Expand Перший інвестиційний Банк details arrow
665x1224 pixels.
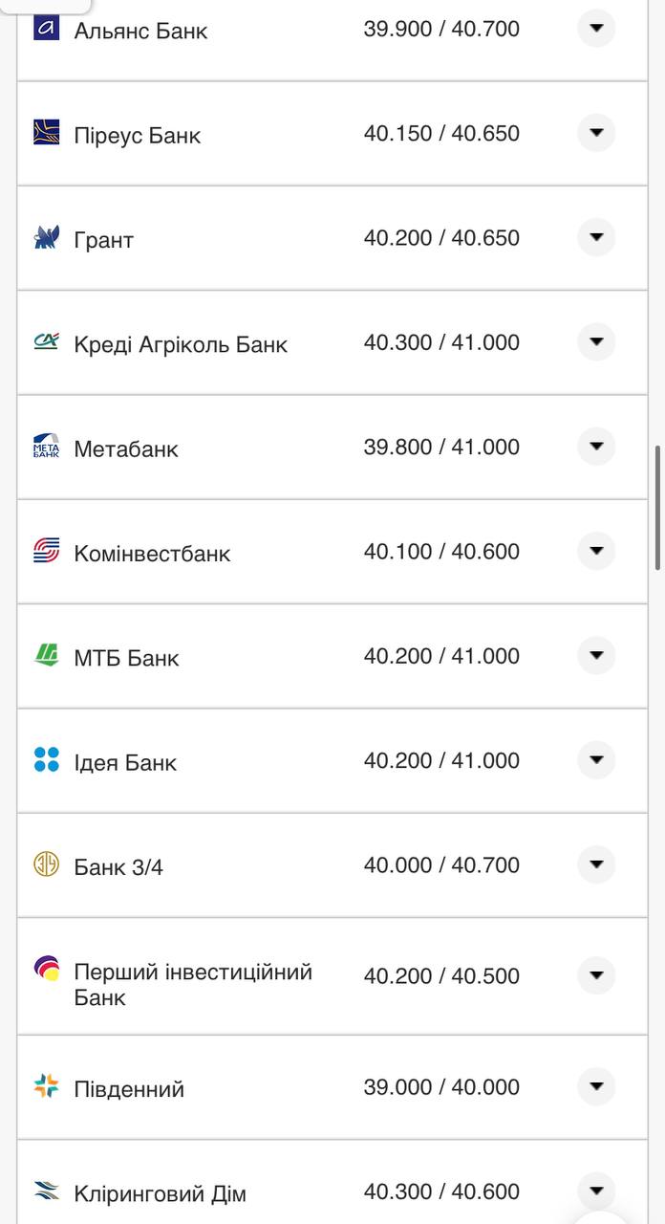point(596,975)
